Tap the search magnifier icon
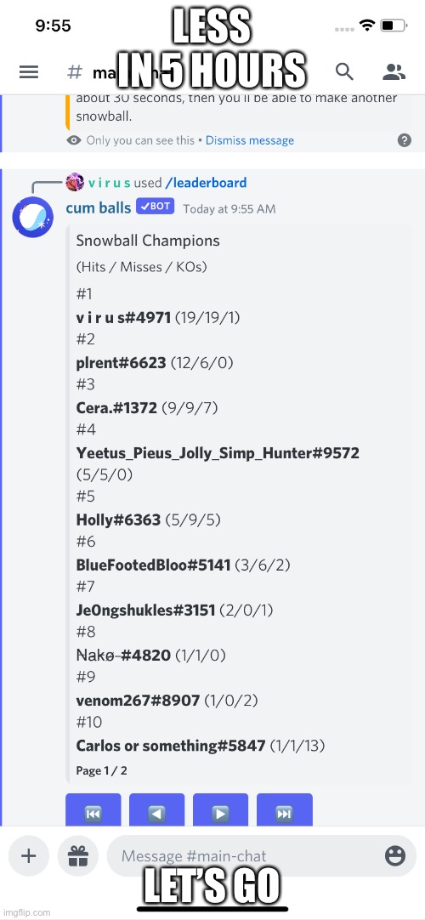The image size is (425, 920). tap(344, 72)
